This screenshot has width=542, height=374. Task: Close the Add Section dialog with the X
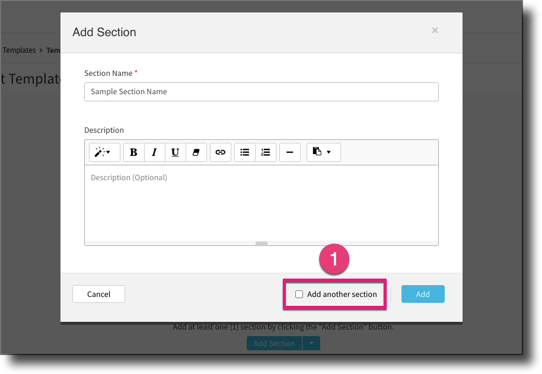(435, 30)
